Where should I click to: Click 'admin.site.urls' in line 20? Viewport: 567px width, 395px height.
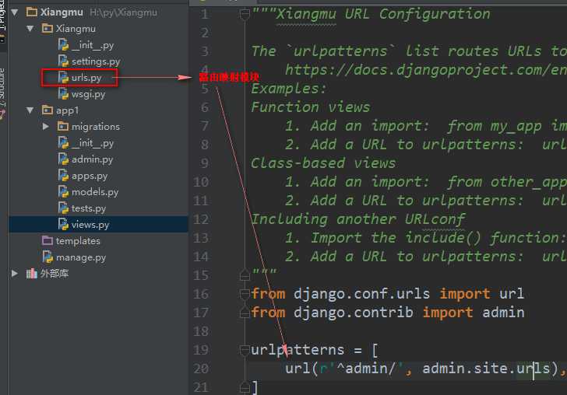click(486, 369)
